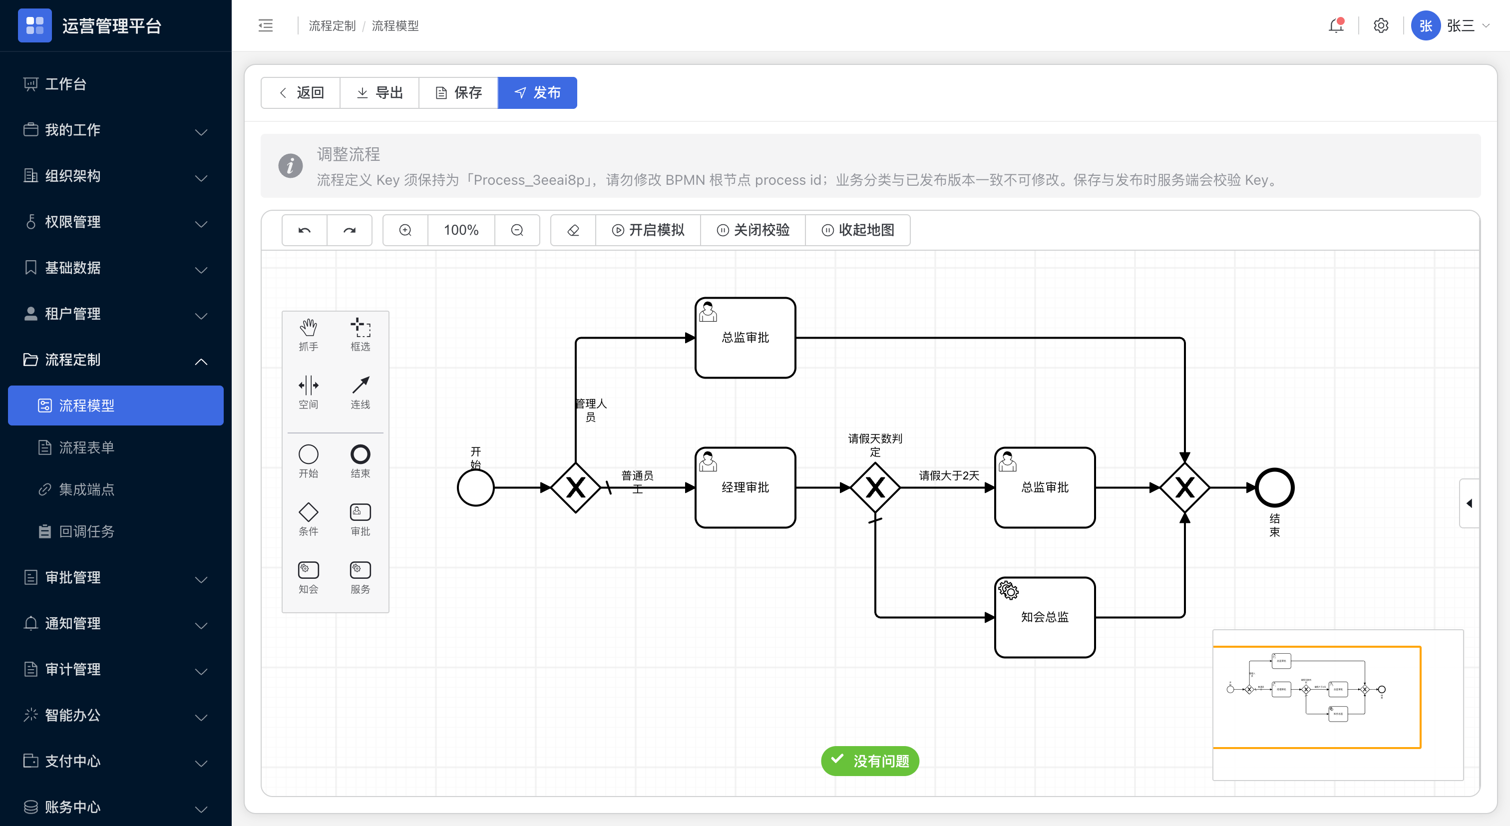Toggle 收起地图 minimap
Image resolution: width=1510 pixels, height=826 pixels.
click(x=857, y=230)
